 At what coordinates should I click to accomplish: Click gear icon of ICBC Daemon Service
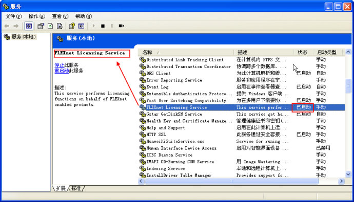(x=143, y=155)
